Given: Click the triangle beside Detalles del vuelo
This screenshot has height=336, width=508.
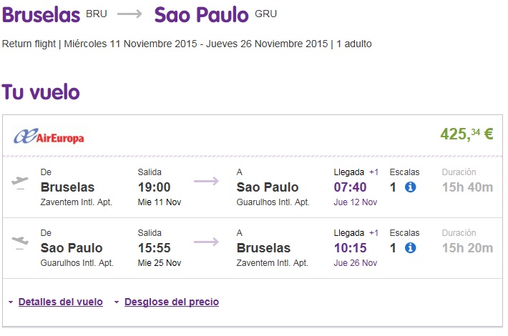Looking at the screenshot, I should click(x=11, y=302).
